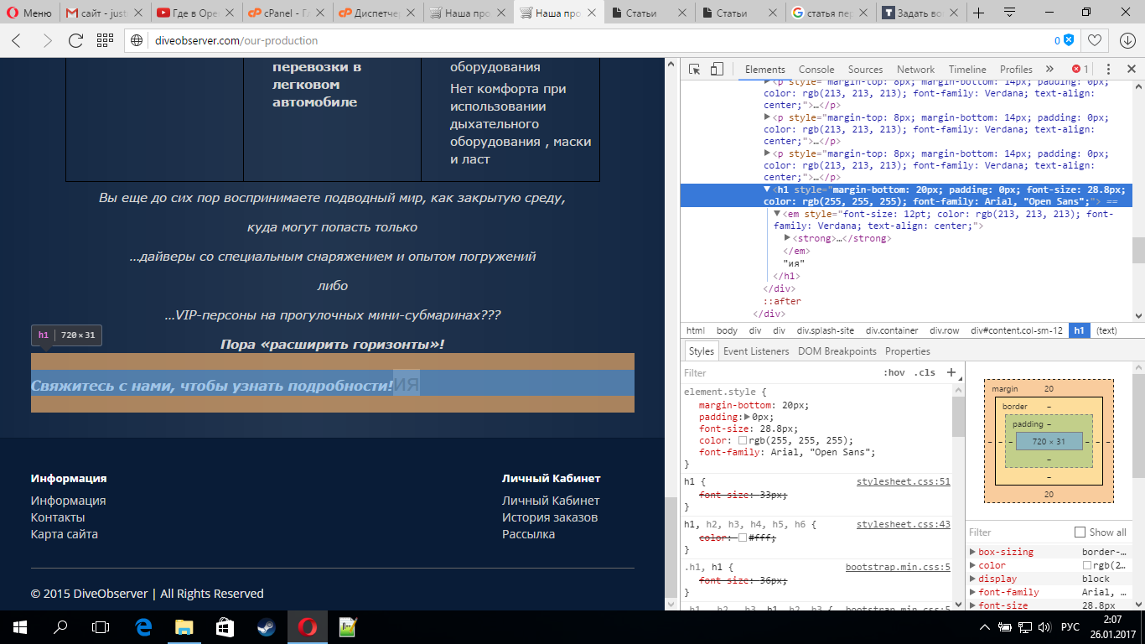This screenshot has height=644, width=1145.
Task: Reload the page with refresh icon
Action: (x=75, y=40)
